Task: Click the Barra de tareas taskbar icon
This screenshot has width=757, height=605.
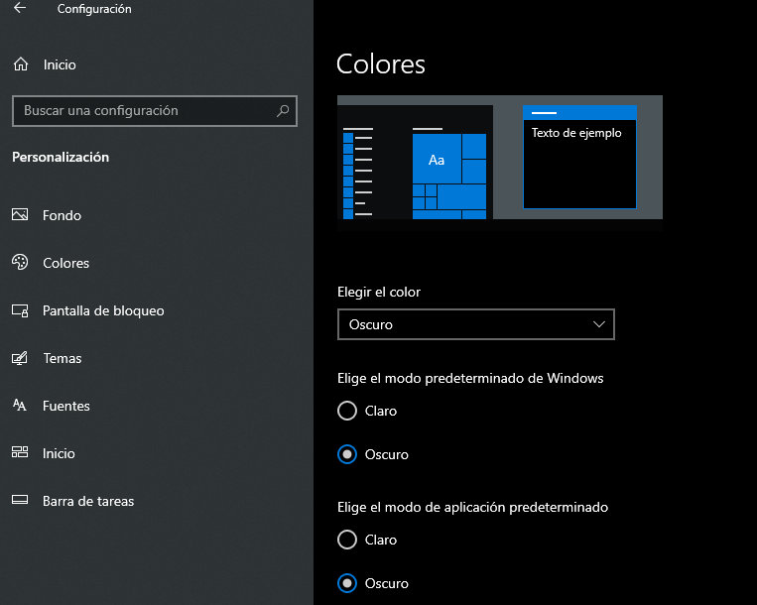Action: click(x=20, y=501)
